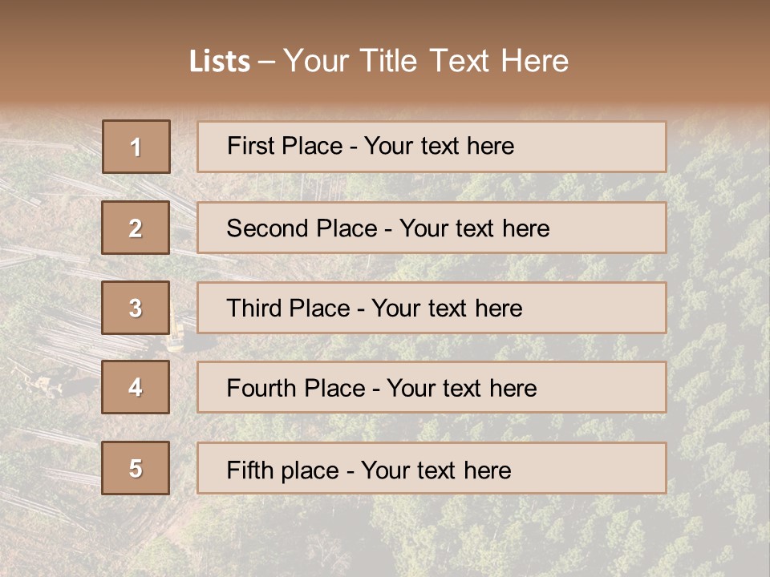The image size is (770, 577).
Task: Select the number 2 box
Action: [x=136, y=228]
